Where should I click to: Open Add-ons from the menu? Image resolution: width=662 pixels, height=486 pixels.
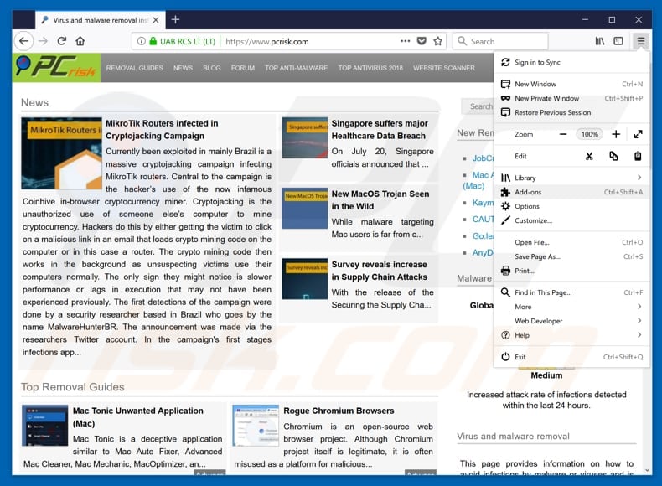pyautogui.click(x=571, y=192)
